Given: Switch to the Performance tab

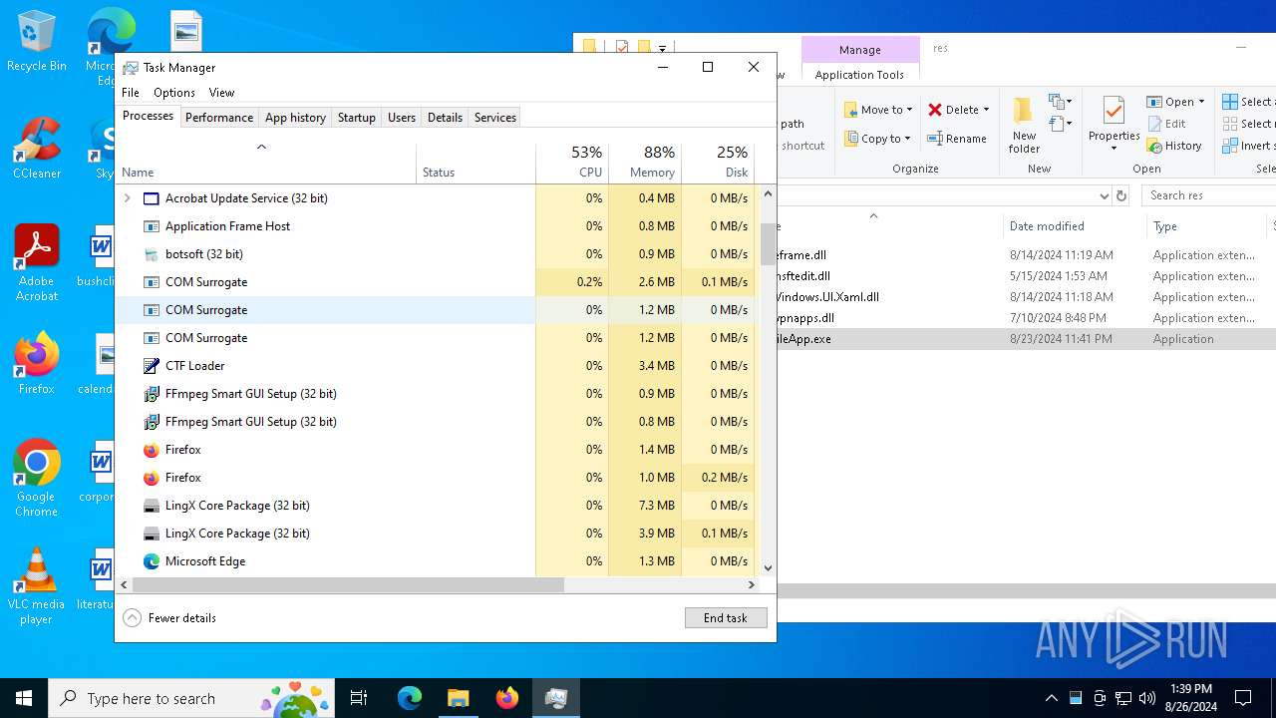Looking at the screenshot, I should [219, 117].
